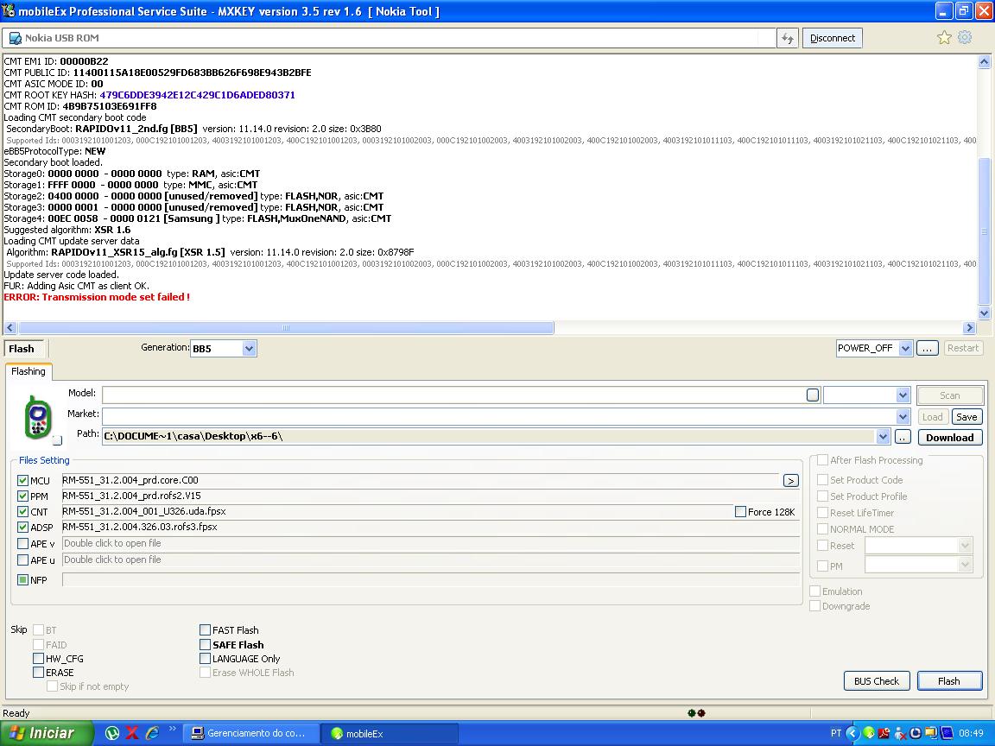Enable the APE v checkbox
Screen dimensions: 995x746
point(22,544)
